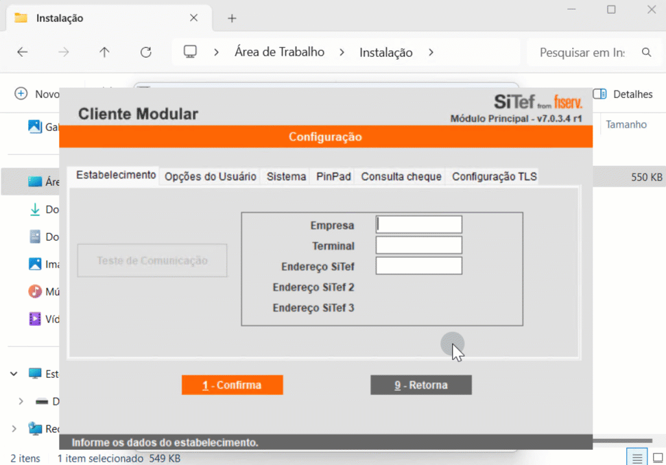Image resolution: width=666 pixels, height=465 pixels.
Task: Switch to Opções do Usuário tab
Action: tap(211, 177)
